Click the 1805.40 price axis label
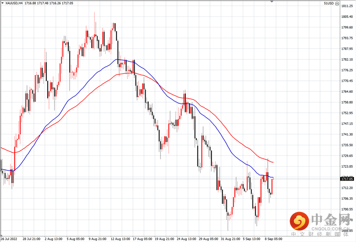This screenshot has width=356, height=242. pos(347,16)
